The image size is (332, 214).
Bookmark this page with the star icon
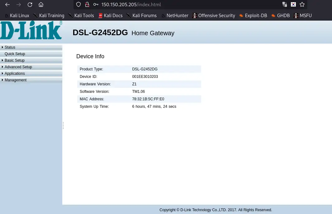pos(302,5)
